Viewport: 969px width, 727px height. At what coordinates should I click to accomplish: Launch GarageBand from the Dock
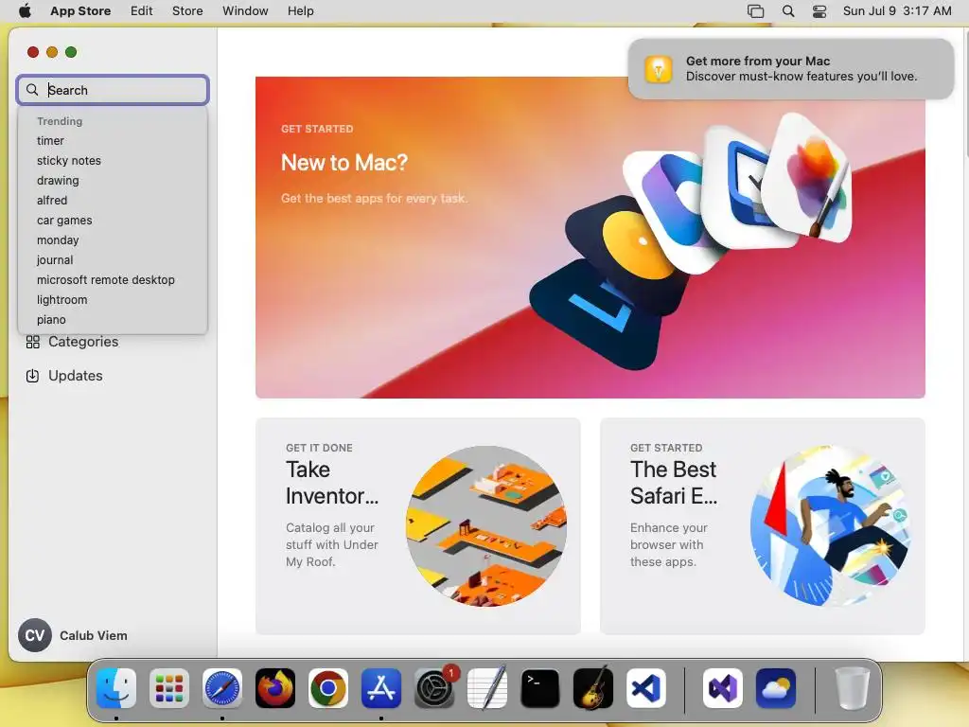[593, 688]
